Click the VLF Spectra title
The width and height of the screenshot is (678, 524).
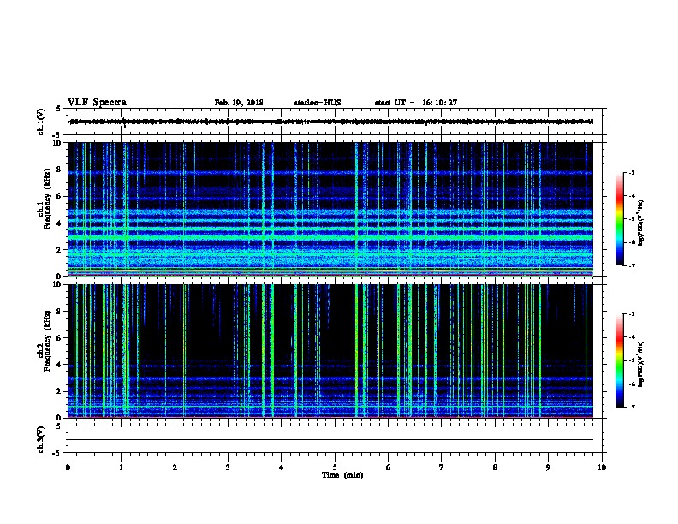[x=97, y=103]
